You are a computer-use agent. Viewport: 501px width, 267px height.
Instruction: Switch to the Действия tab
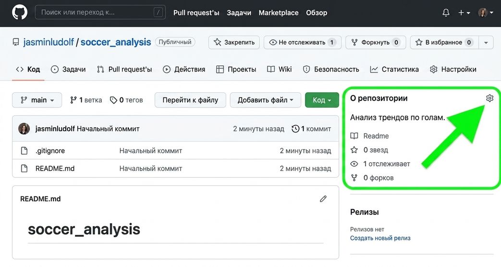coord(184,69)
